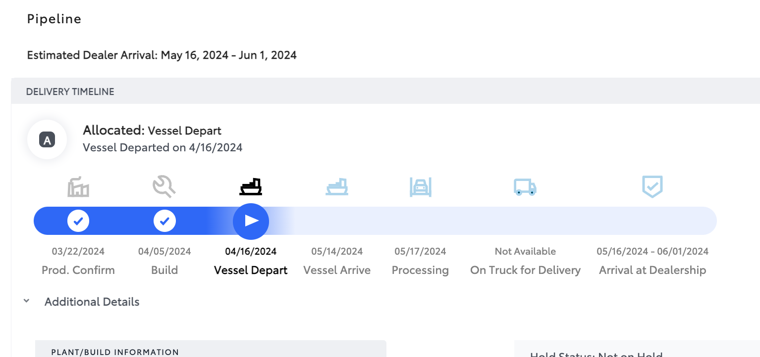Click the current-stage play marker on timeline
The image size is (760, 357).
point(251,221)
